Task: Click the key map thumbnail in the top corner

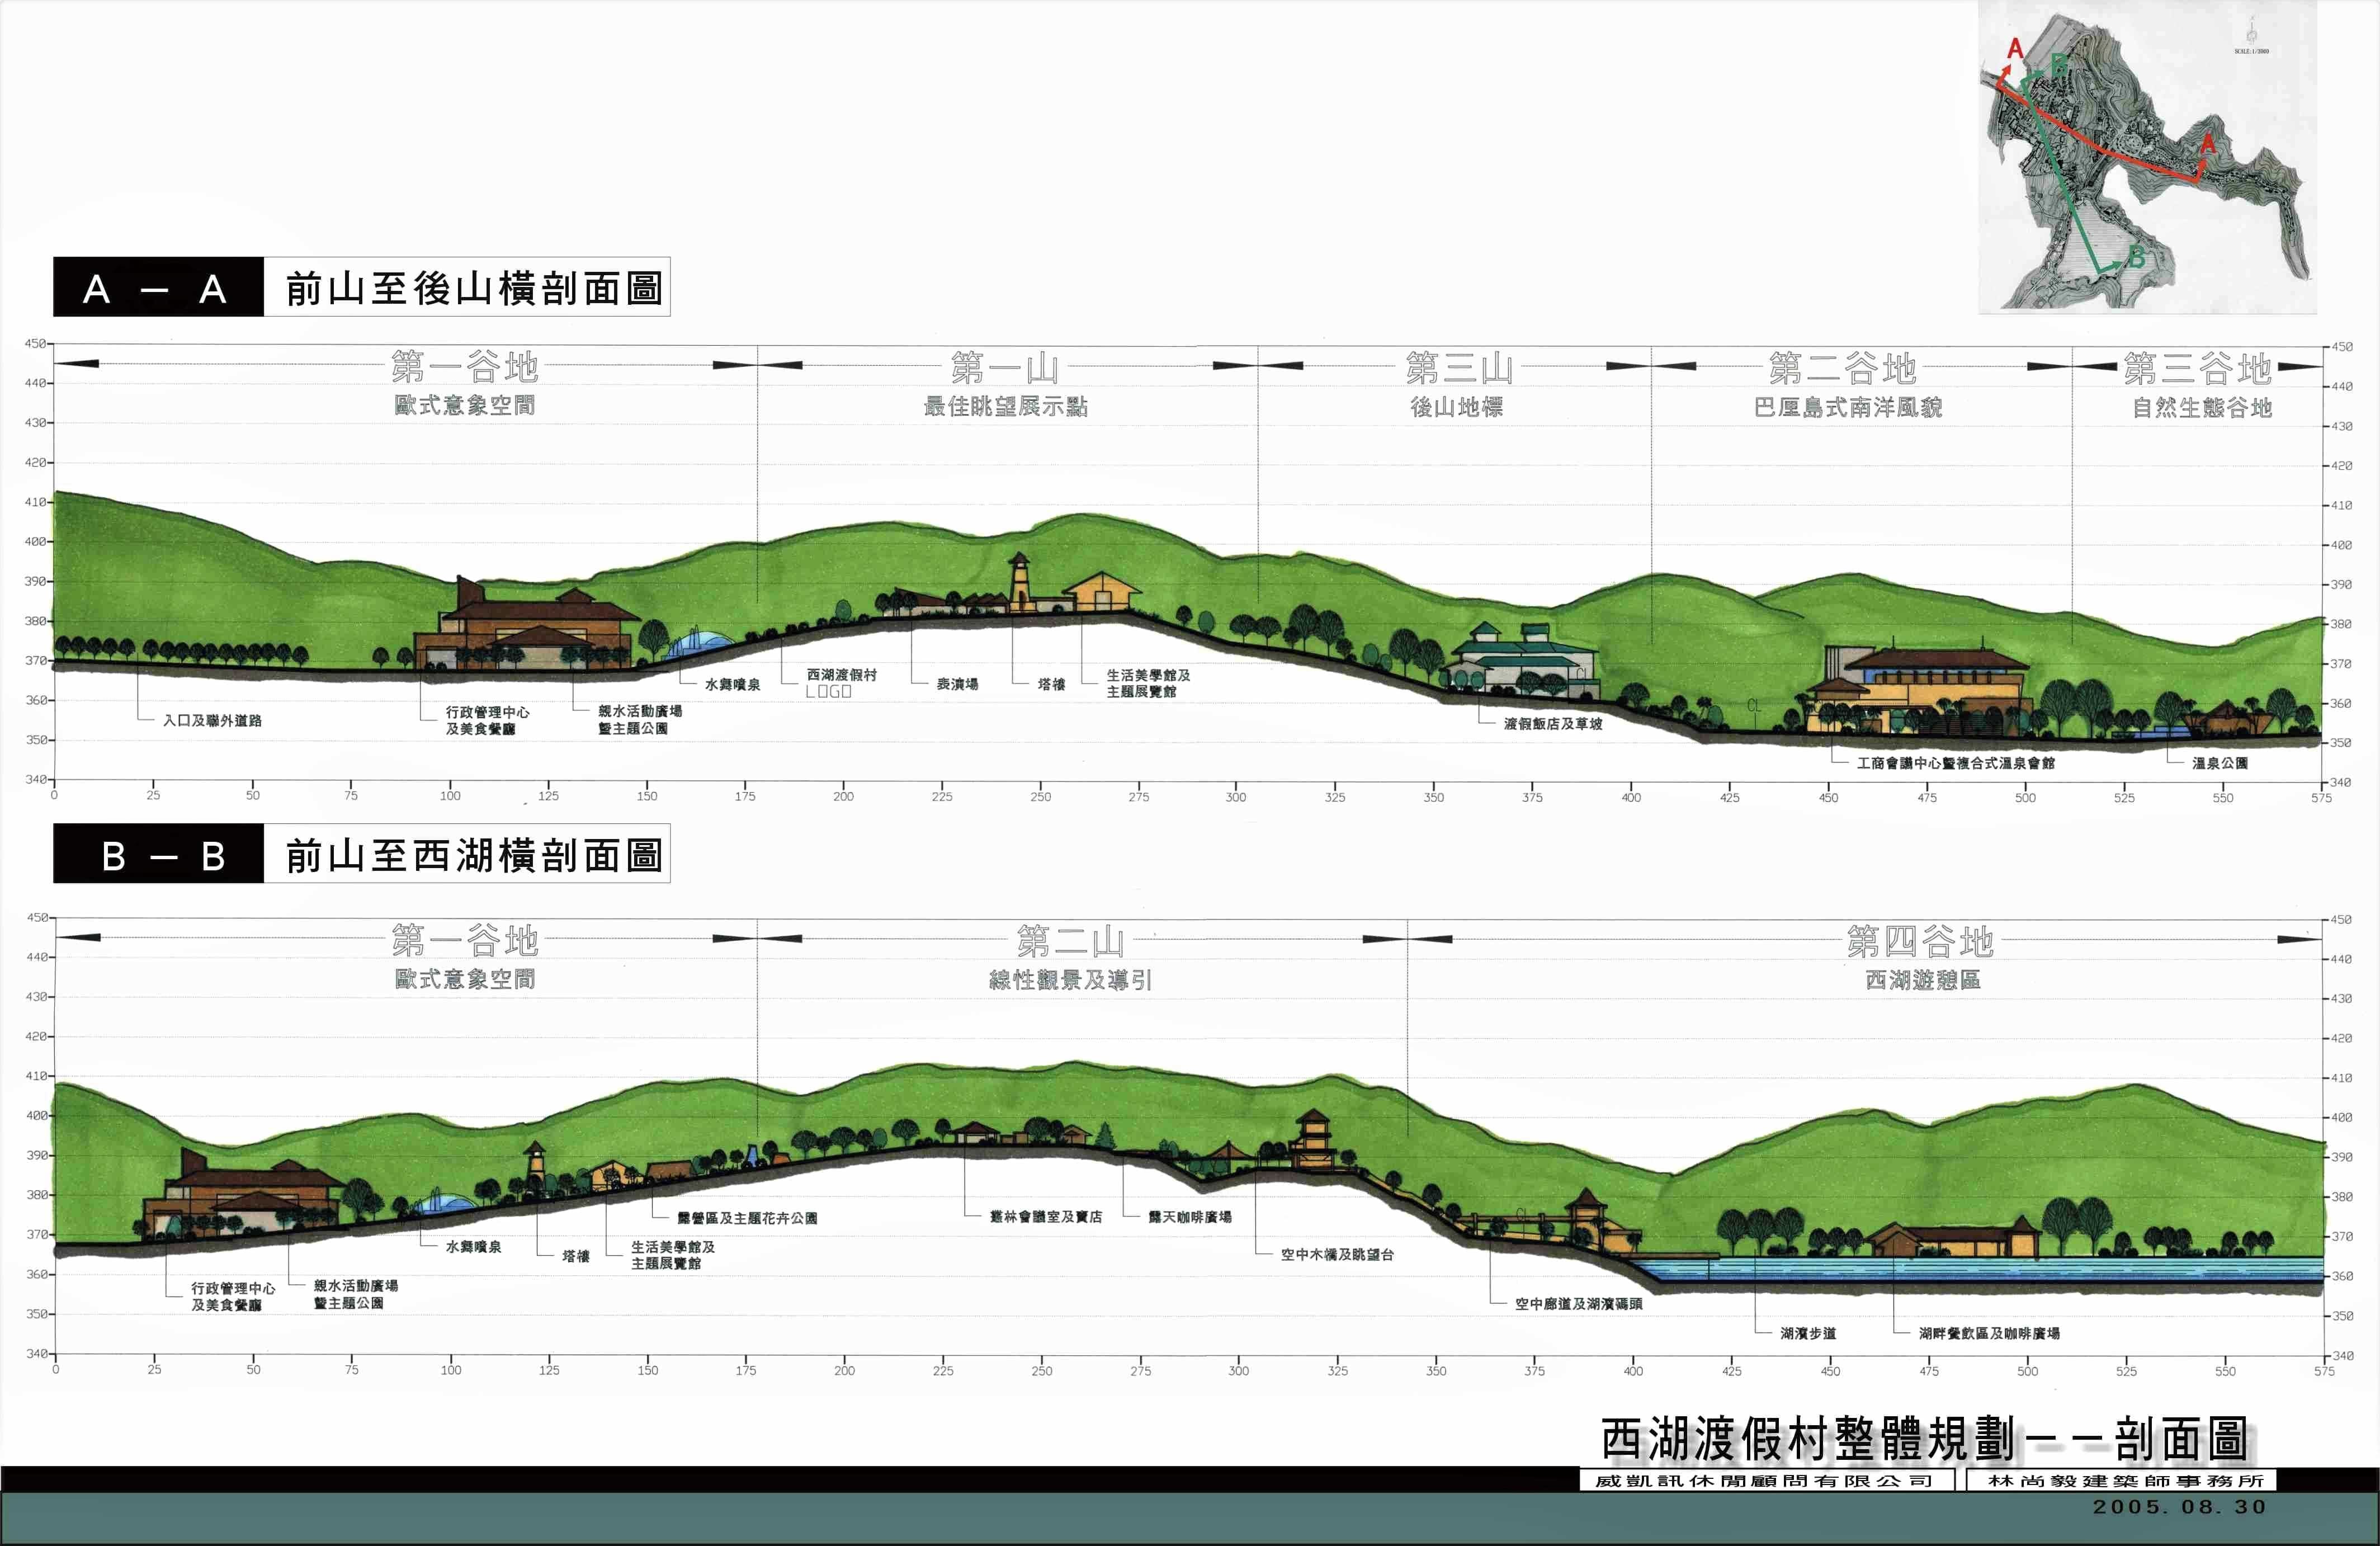Action: 2147,157
